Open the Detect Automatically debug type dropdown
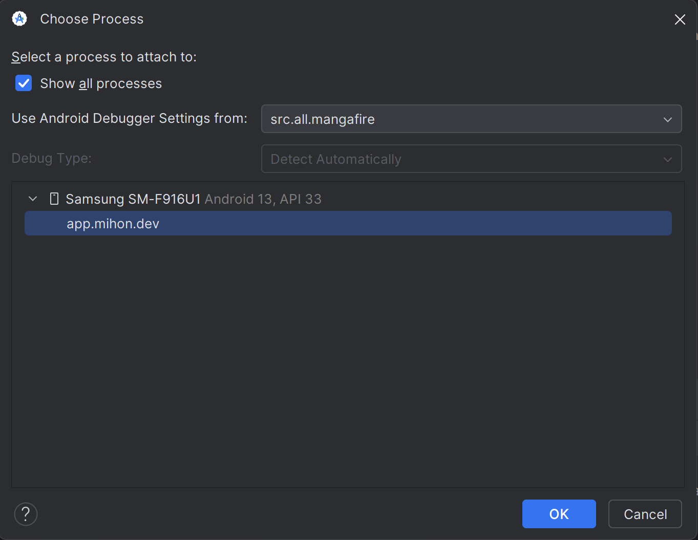 click(461, 159)
